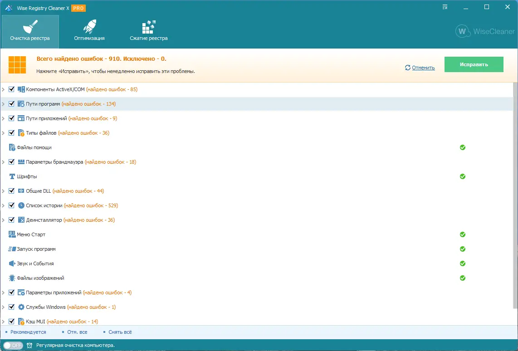Image resolution: width=518 pixels, height=351 pixels.
Task: Click the Параметры брандмауэра firewall icon
Action: (21, 162)
